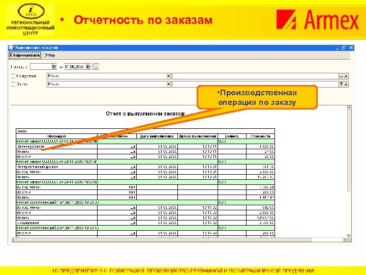Click ellipsis select button in Контрагент row

coord(341,76)
